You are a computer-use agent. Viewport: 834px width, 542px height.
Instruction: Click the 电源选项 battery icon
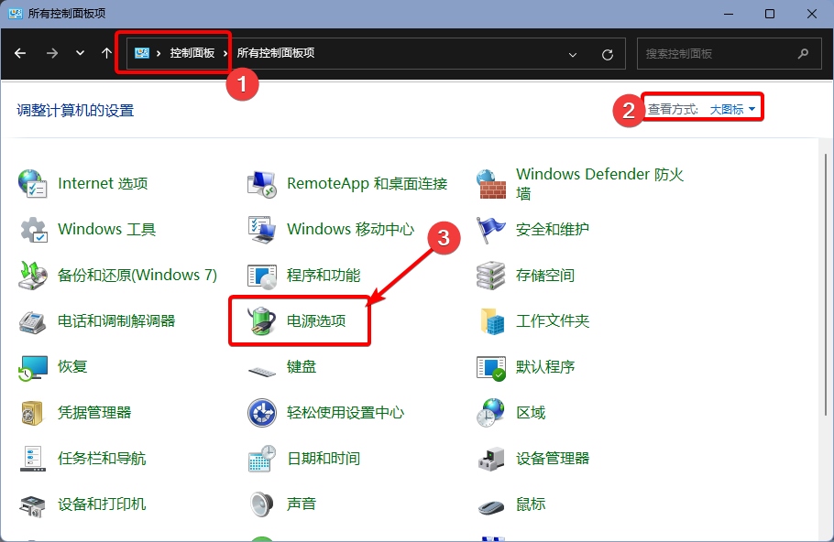pyautogui.click(x=262, y=321)
